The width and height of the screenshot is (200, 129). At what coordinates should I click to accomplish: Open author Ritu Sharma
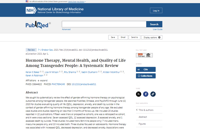70,72
